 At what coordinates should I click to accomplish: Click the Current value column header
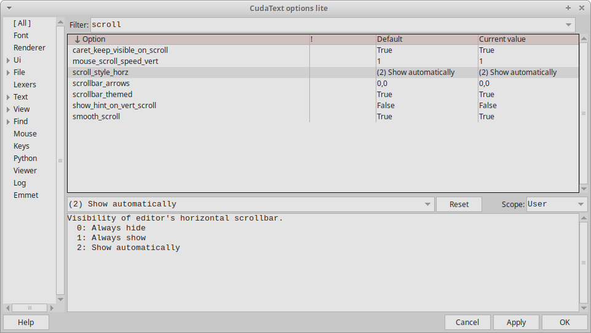[x=528, y=39]
